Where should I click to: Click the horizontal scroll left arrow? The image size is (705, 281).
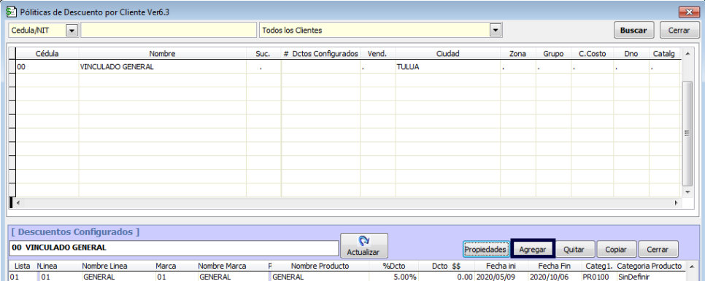point(18,202)
